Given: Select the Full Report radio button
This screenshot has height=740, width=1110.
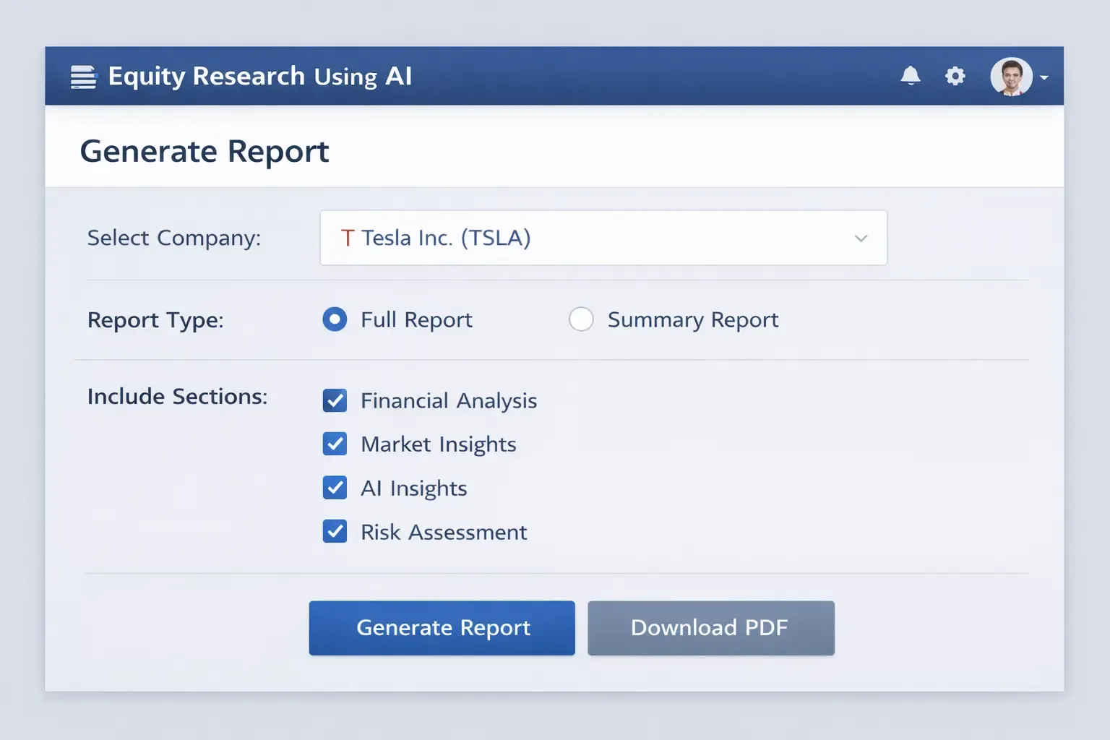Looking at the screenshot, I should tap(335, 319).
